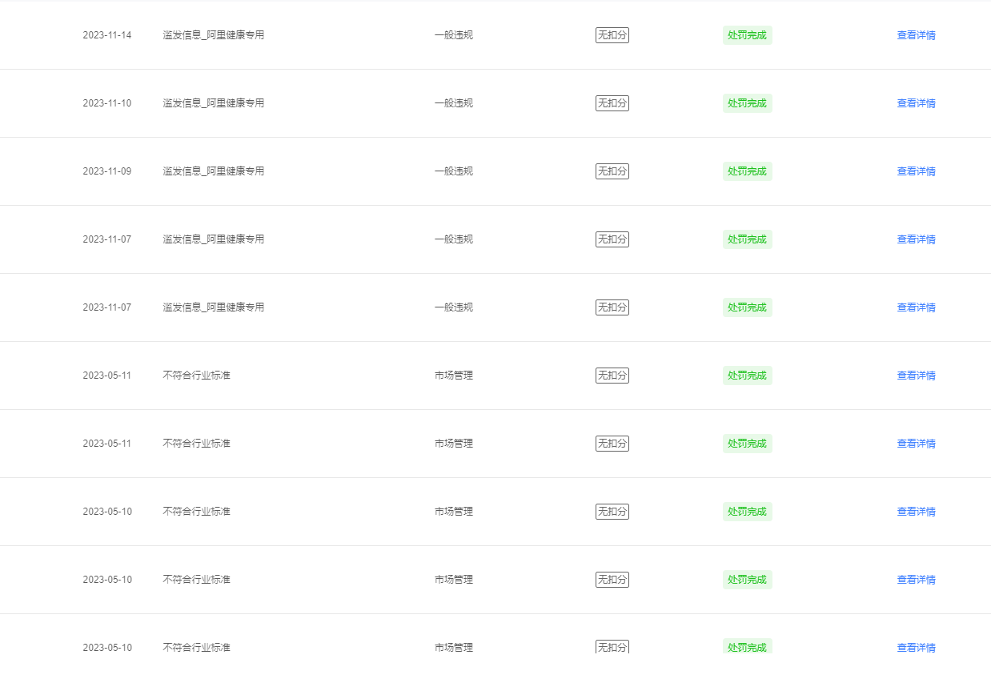This screenshot has height=687, width=991.
Task: Click the 一般违规 type in the 2023-11-09 row
Action: coord(454,171)
